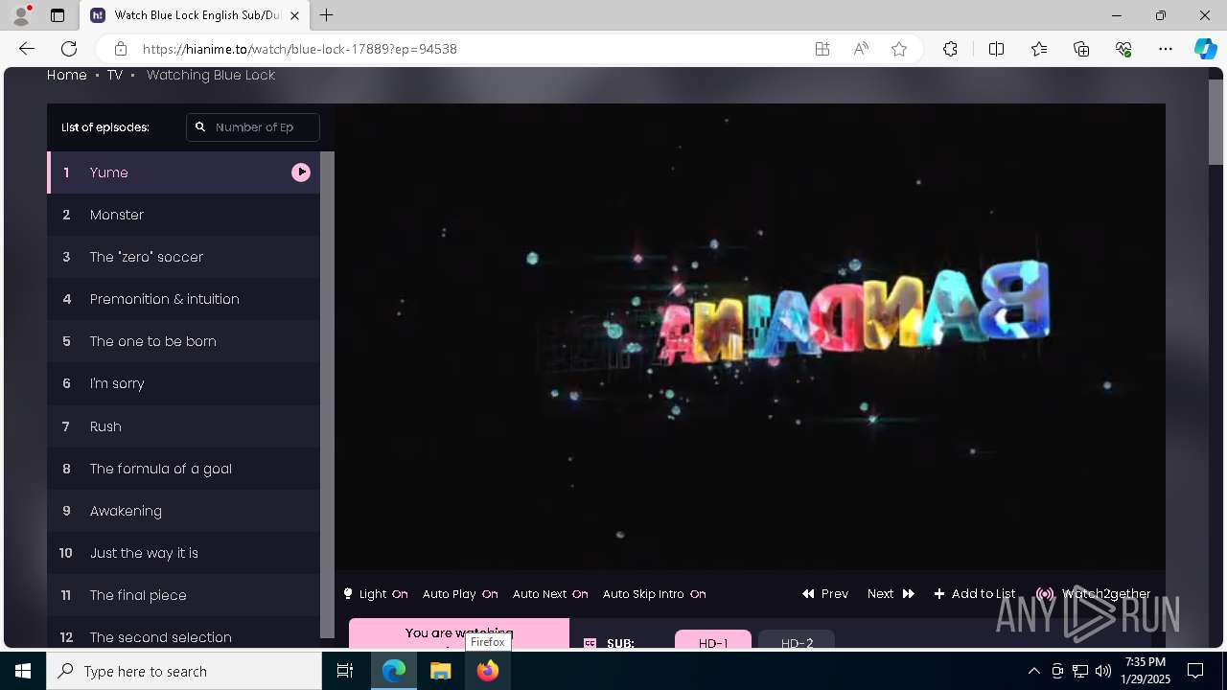Select episode 9 Awakening
This screenshot has width=1227, height=690.
[183, 511]
